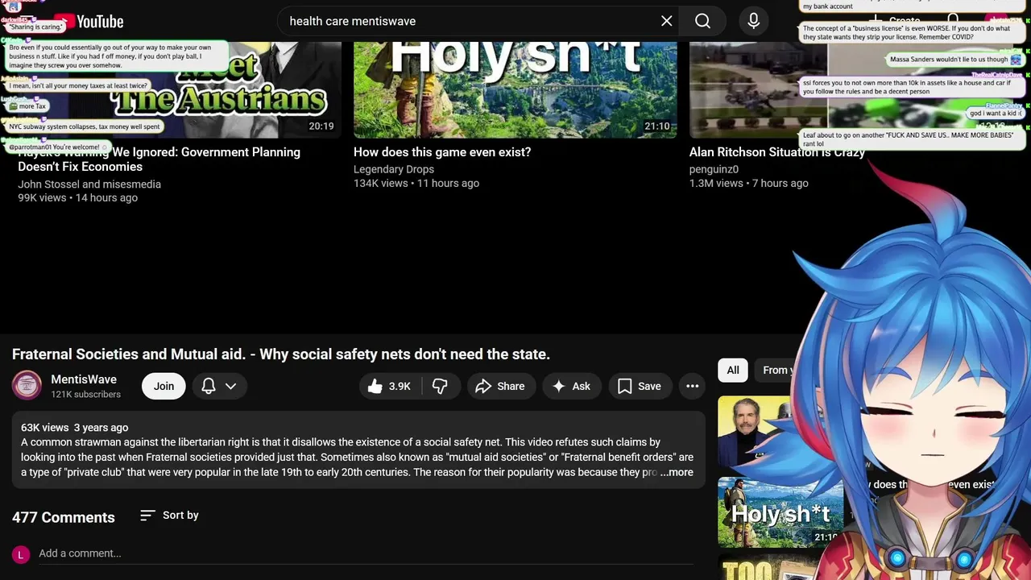
Task: Clear the search box with X icon
Action: [x=667, y=21]
